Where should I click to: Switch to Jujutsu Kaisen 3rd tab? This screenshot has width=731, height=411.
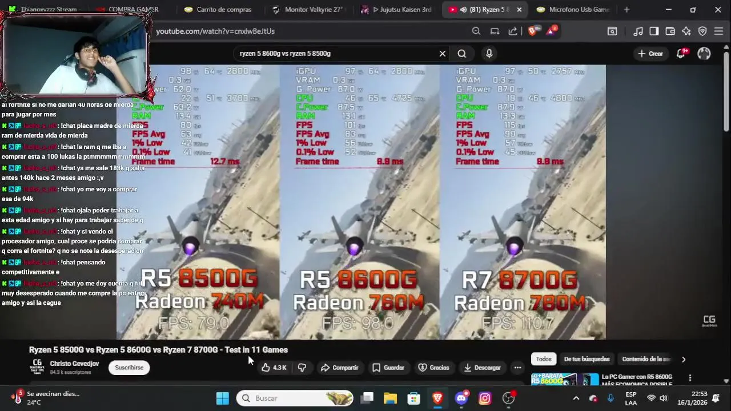[396, 10]
